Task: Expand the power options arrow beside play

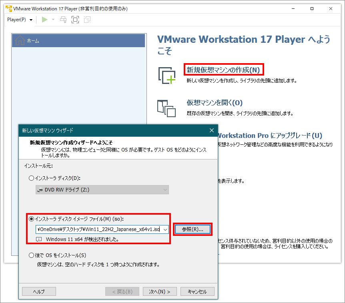Action: click(53, 20)
